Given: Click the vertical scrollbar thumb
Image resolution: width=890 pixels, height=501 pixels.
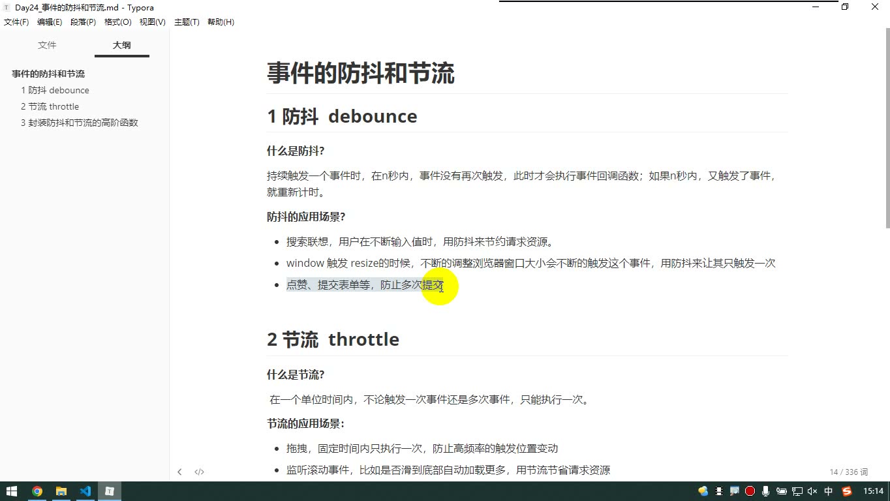Looking at the screenshot, I should click(887, 128).
